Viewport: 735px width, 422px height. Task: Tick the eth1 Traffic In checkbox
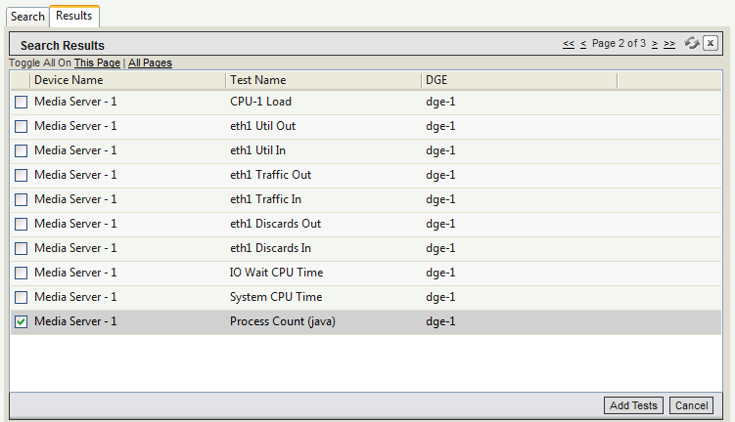tap(21, 199)
